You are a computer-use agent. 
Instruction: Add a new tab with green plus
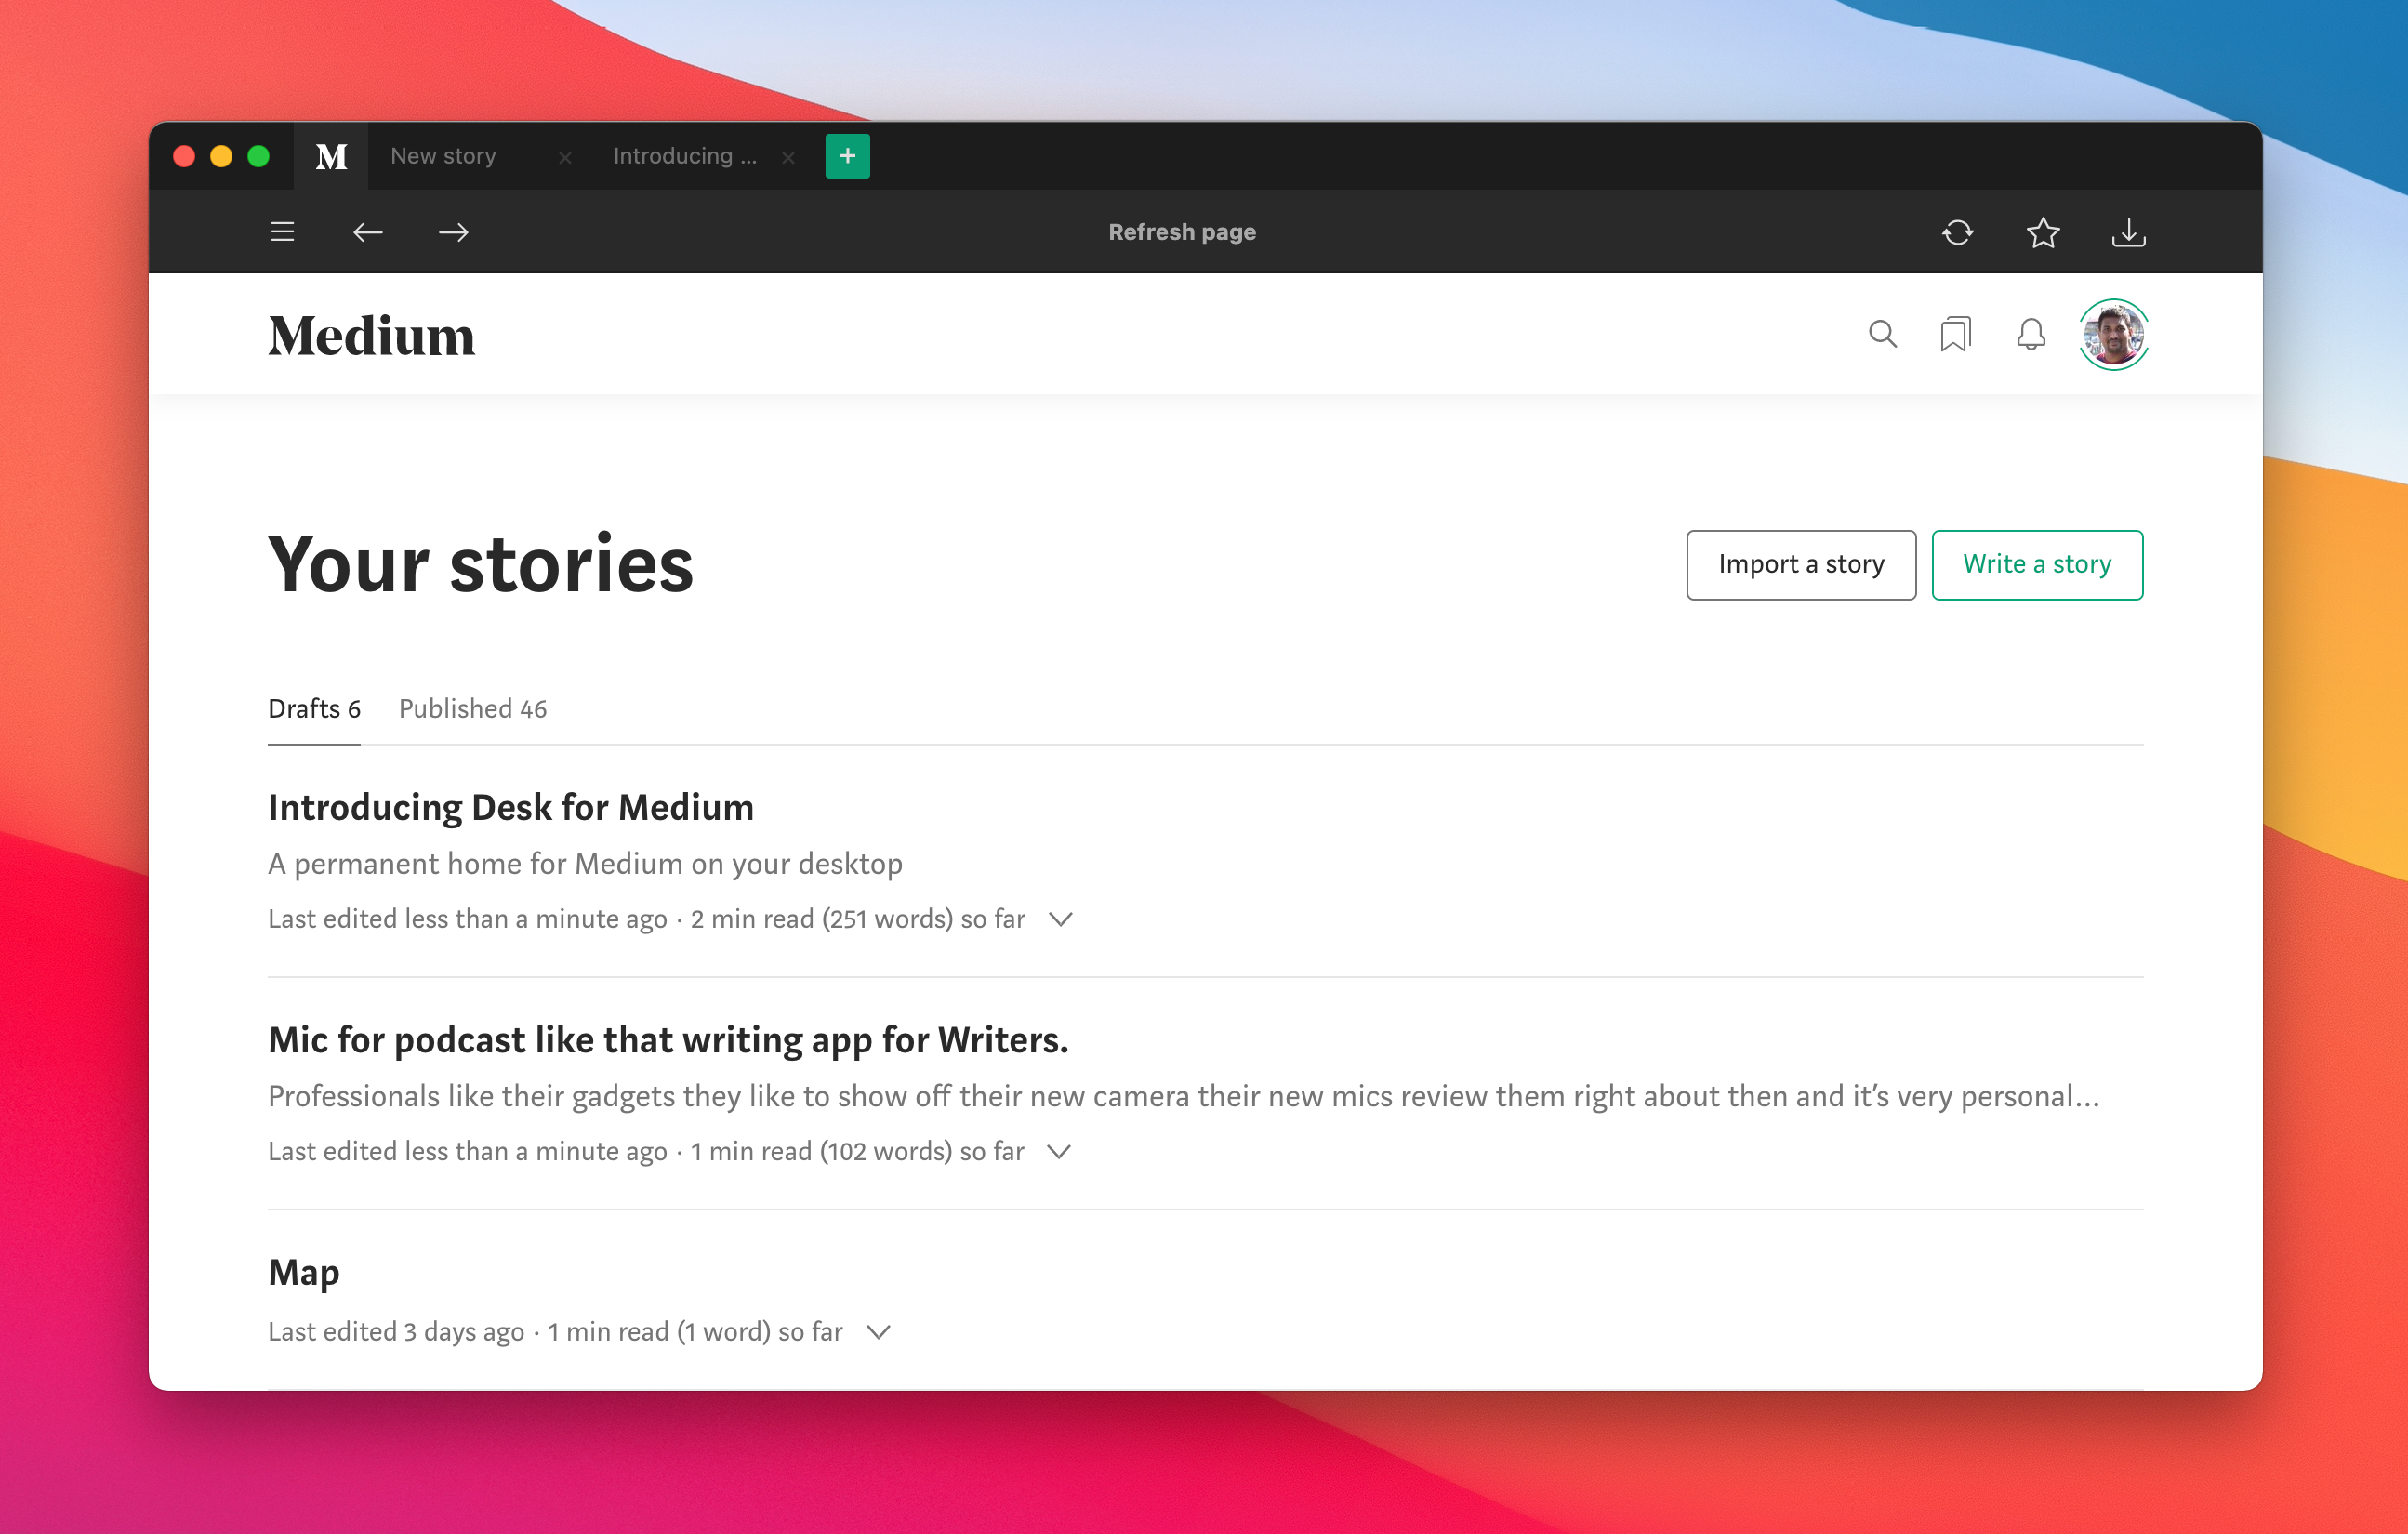[847, 156]
